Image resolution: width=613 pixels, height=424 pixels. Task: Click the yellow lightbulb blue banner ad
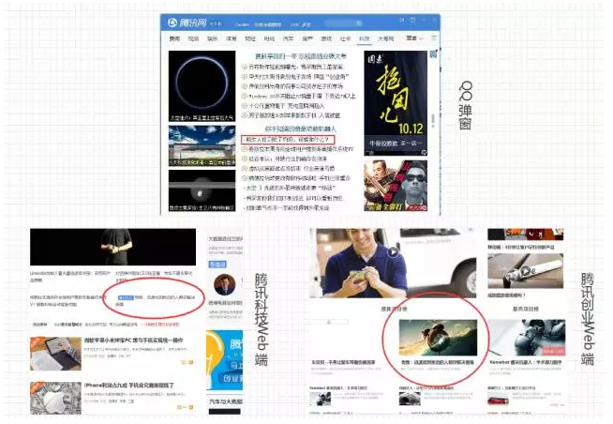pos(224,360)
